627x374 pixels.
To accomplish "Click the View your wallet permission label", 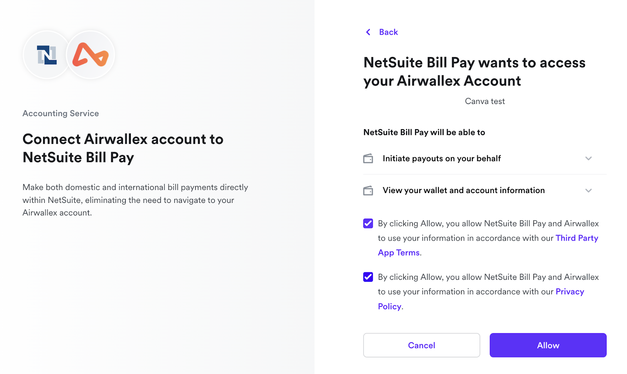I will pos(464,190).
